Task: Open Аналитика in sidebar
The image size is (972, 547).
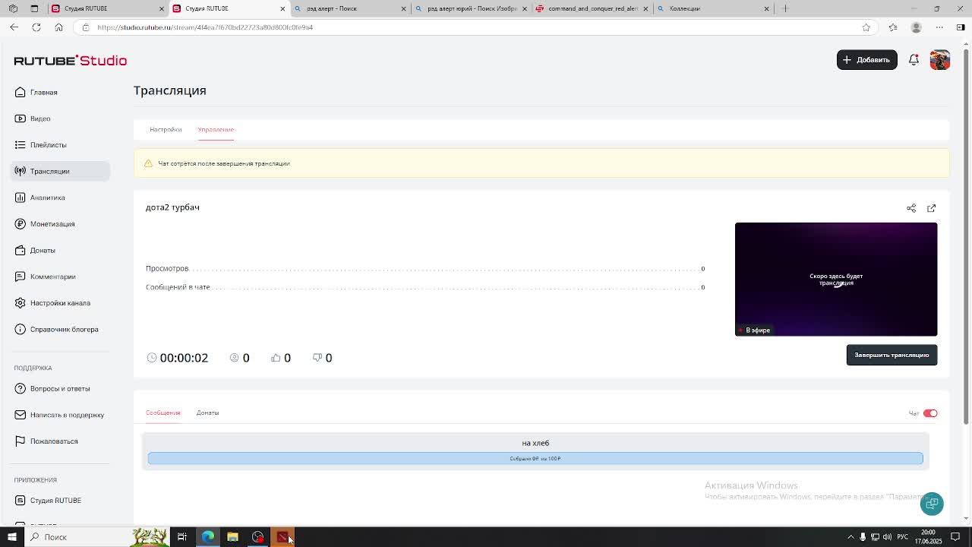Action: click(60, 198)
